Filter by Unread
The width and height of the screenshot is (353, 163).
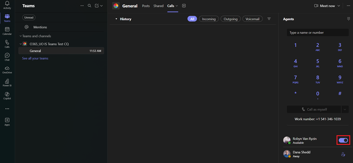click(x=29, y=17)
